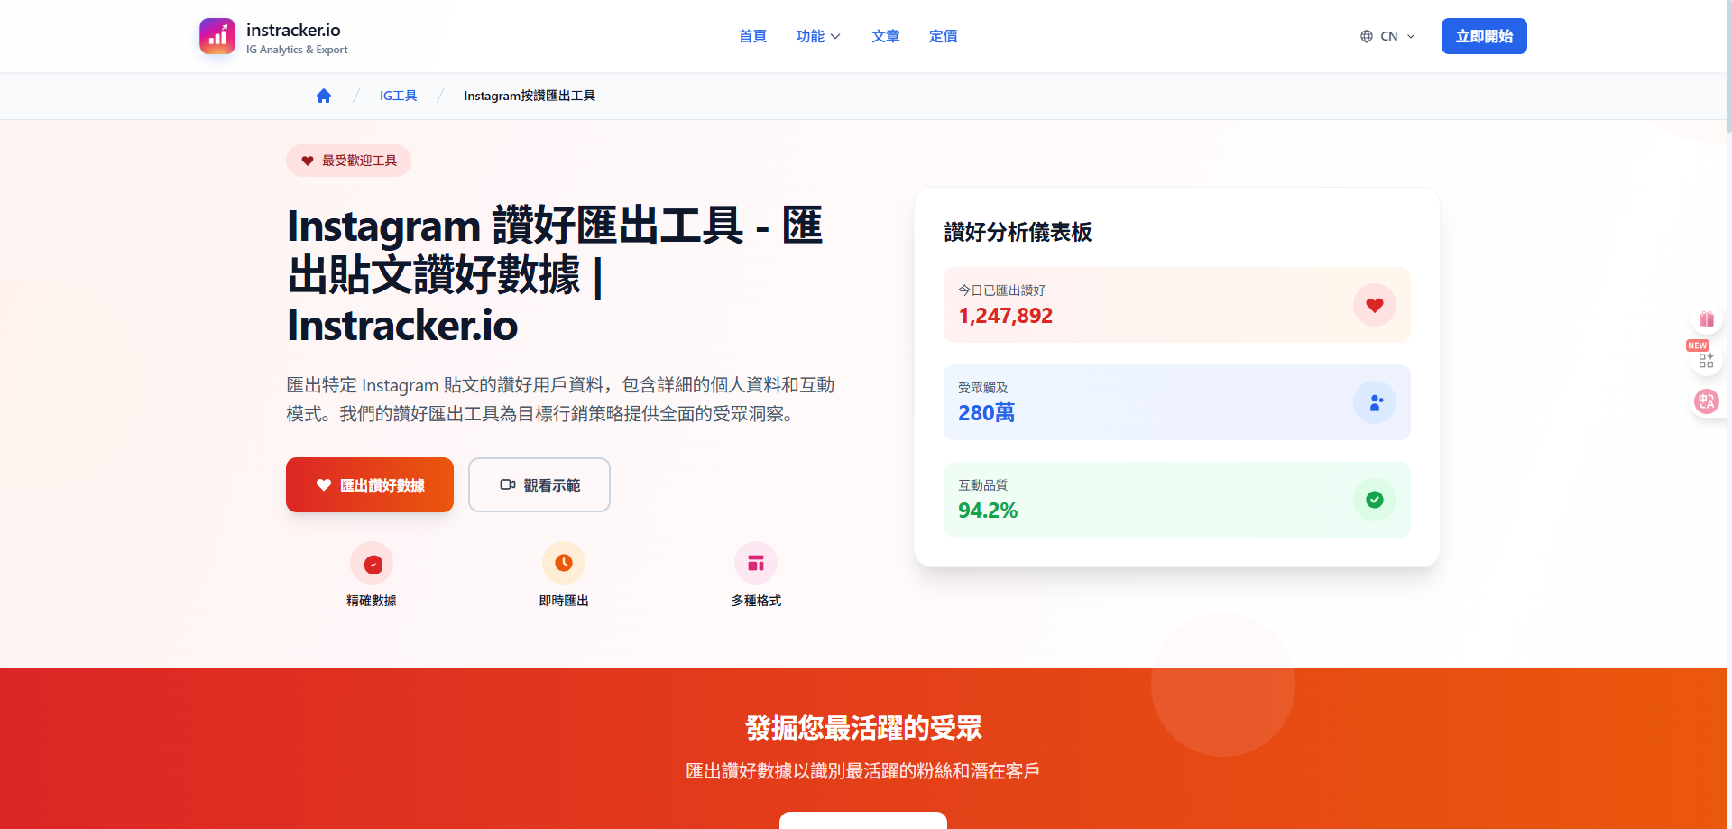The image size is (1732, 829).
Task: Click the 多種格式 label
Action: [756, 601]
